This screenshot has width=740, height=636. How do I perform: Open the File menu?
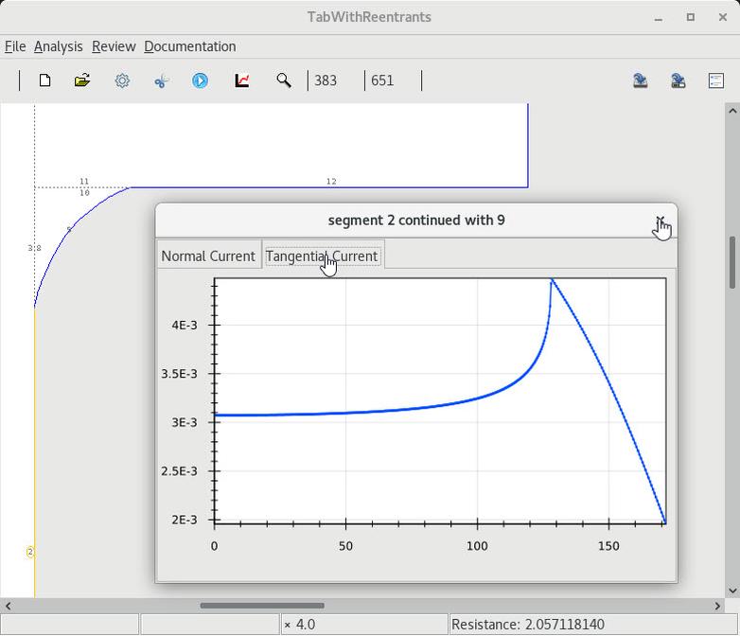(15, 46)
